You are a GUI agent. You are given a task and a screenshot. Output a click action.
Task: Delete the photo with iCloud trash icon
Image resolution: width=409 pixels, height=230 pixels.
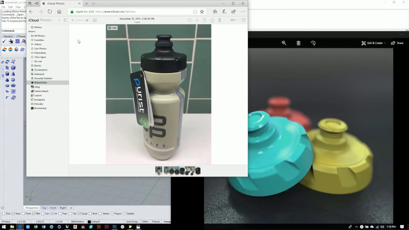pyautogui.click(x=220, y=20)
